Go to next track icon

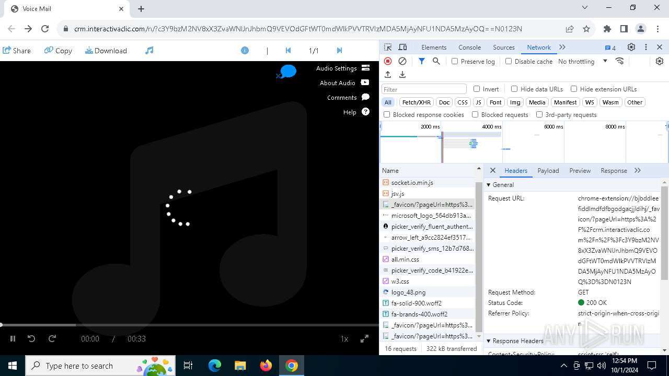[x=339, y=51]
